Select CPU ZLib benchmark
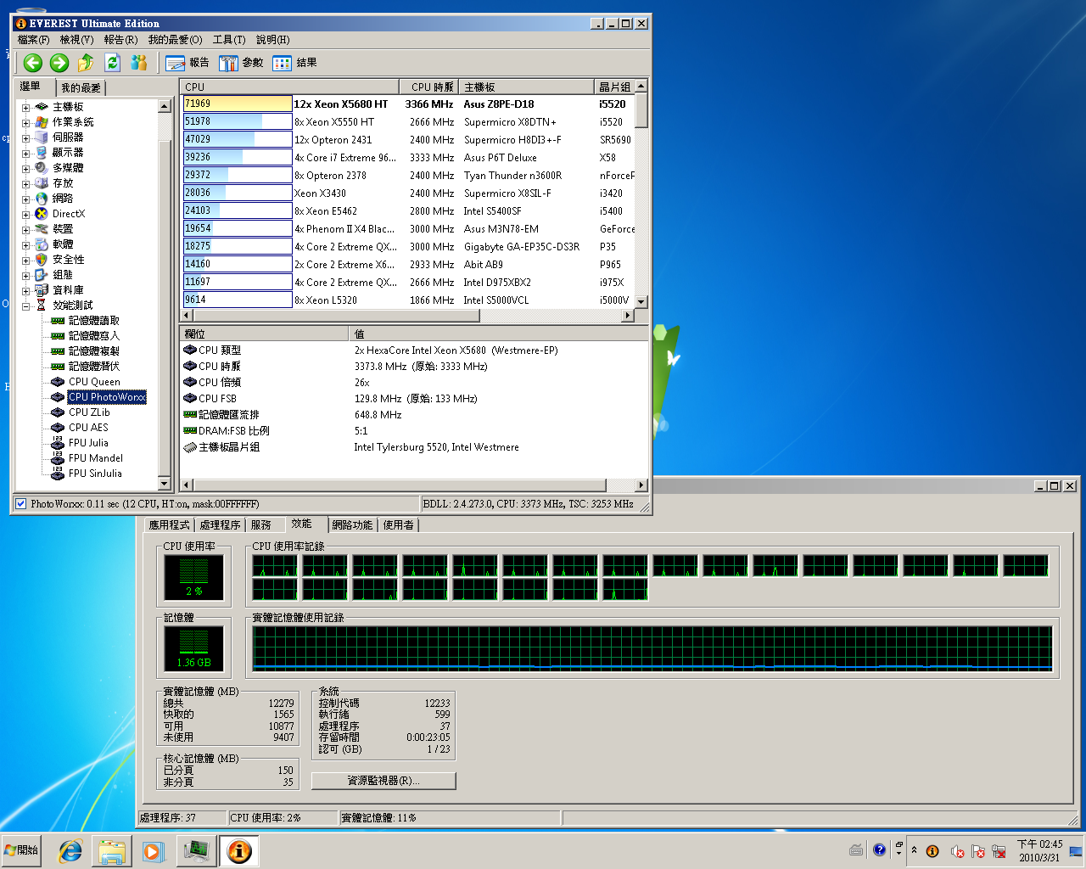Viewport: 1086px width, 869px height. (x=89, y=412)
